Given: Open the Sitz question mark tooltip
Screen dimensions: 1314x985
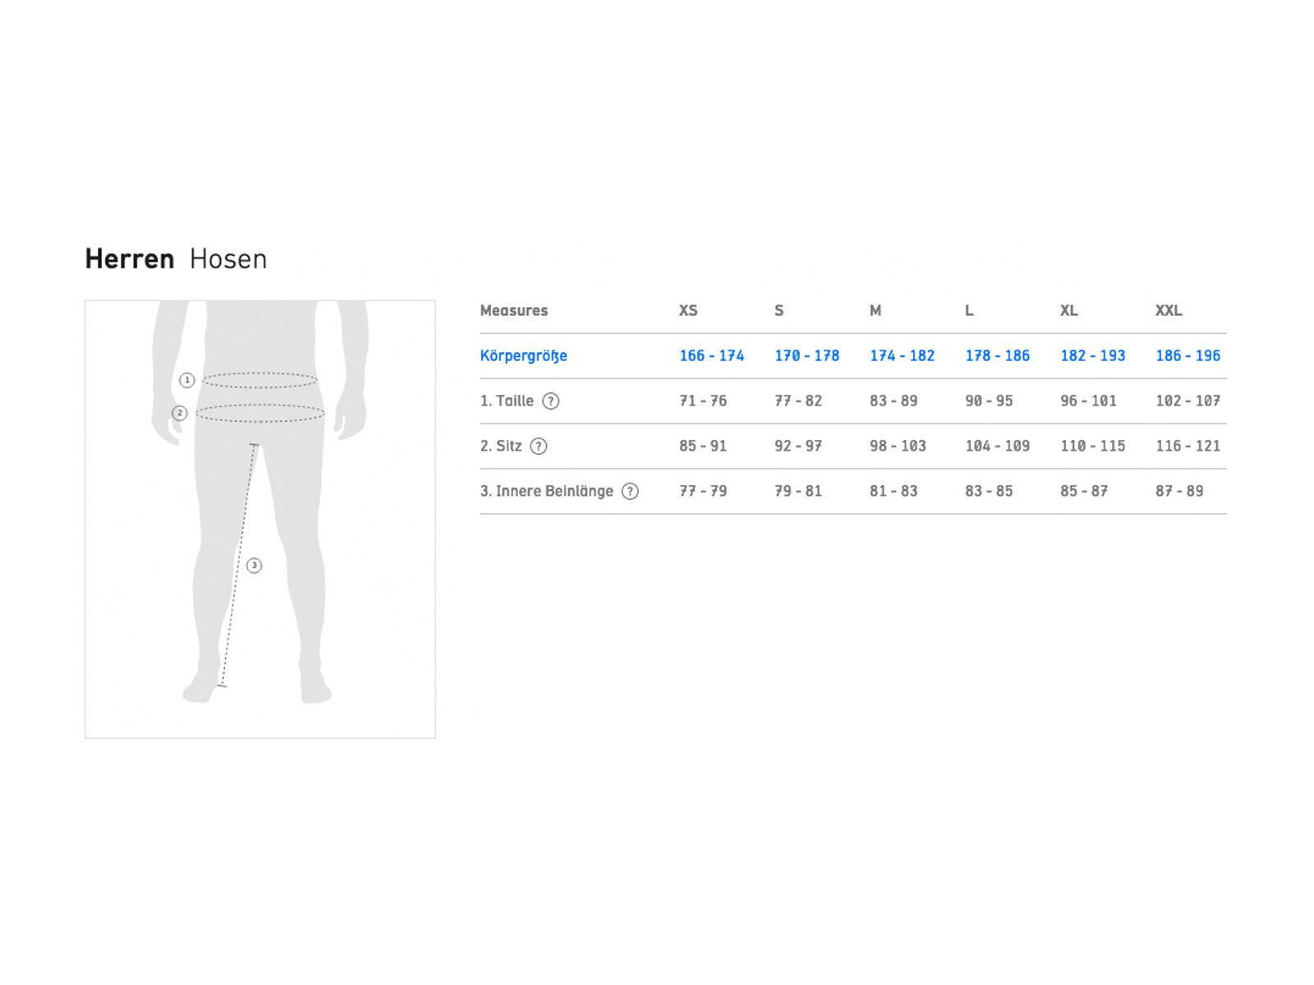Looking at the screenshot, I should (539, 446).
